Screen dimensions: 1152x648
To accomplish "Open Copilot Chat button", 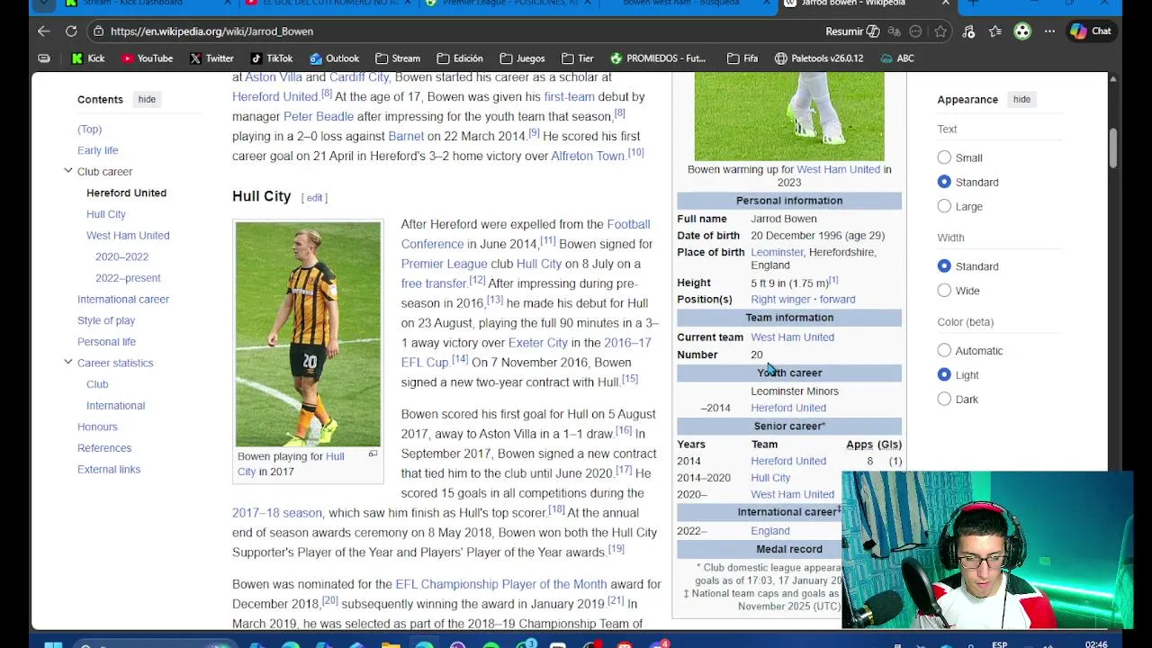I will pos(1092,31).
